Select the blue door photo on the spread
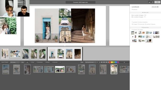The image size is (161, 90). point(47,26)
